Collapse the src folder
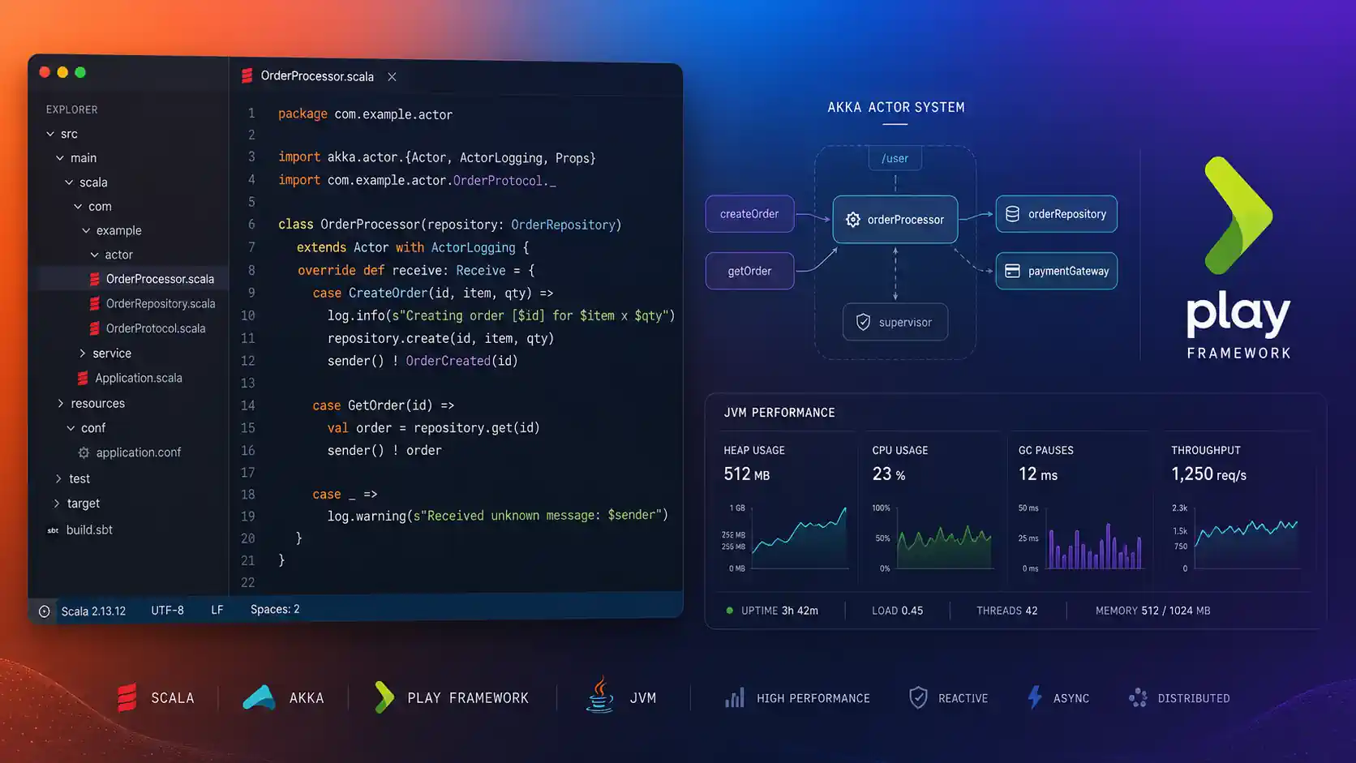 [50, 134]
